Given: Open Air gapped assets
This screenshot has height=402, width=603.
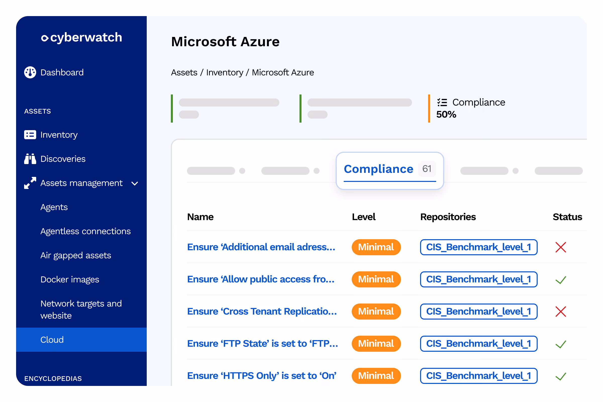Looking at the screenshot, I should tap(76, 255).
